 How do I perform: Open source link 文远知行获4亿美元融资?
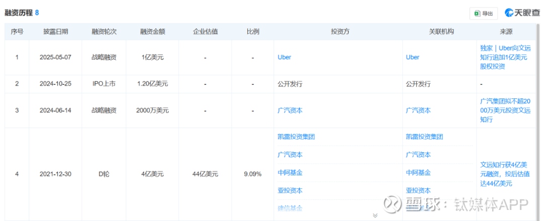click(506, 174)
